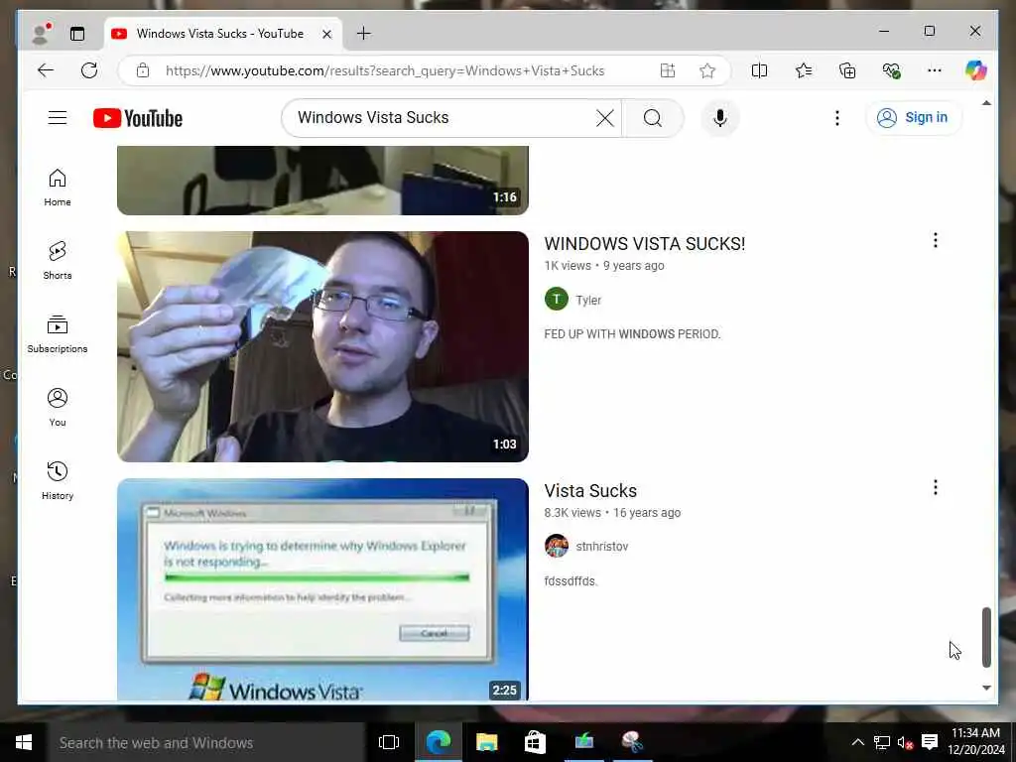Clear the search query with the X
Screen dimensions: 1016x762
tap(604, 118)
